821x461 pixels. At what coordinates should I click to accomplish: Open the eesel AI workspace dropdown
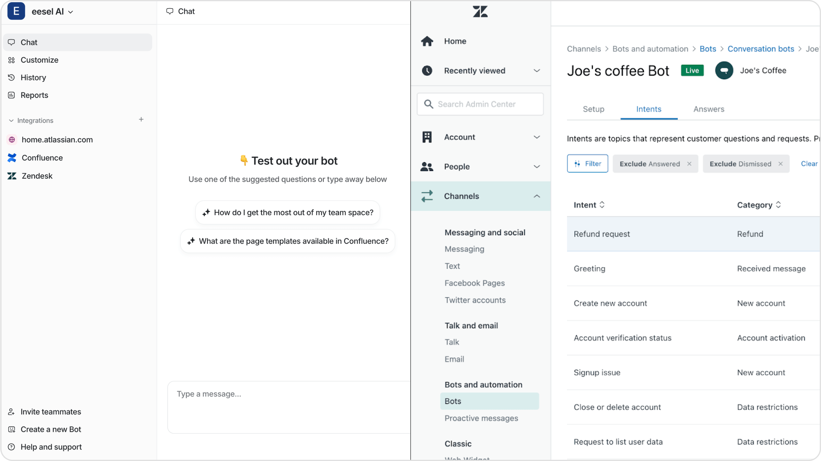coord(52,12)
